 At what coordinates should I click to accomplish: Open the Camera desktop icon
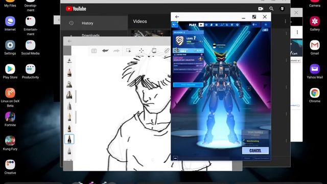315,4
